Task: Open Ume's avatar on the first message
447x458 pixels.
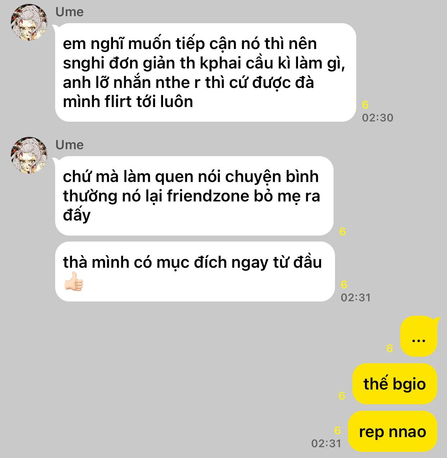Action: pos(29,22)
